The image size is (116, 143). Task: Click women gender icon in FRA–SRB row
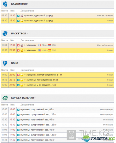18,45
